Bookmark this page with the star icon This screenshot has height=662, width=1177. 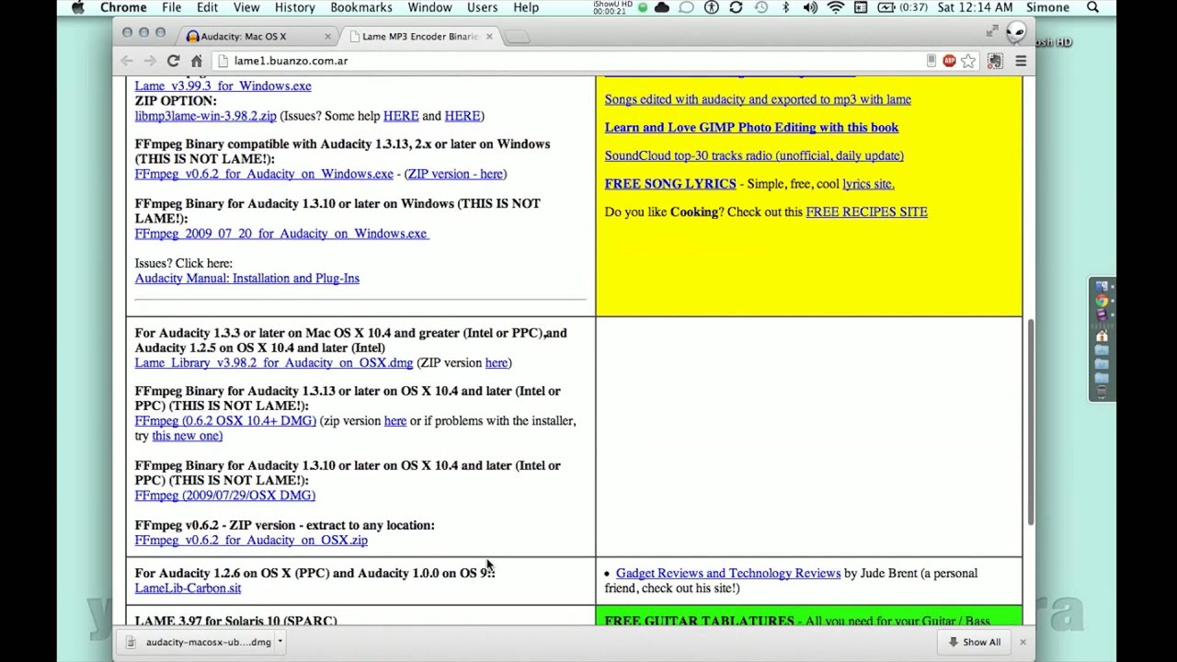tap(968, 61)
